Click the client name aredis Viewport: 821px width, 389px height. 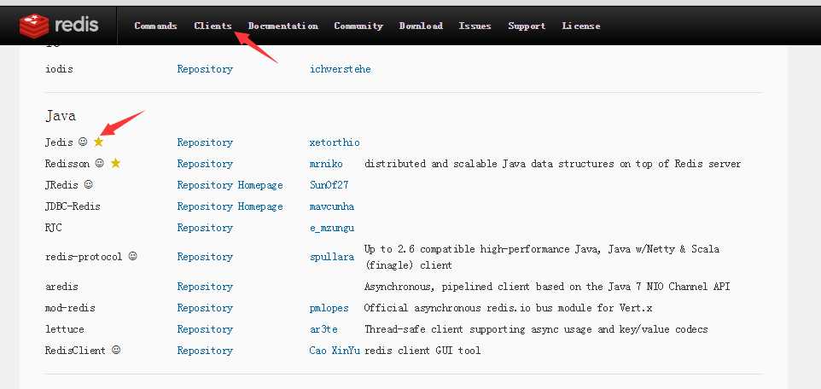pyautogui.click(x=61, y=287)
